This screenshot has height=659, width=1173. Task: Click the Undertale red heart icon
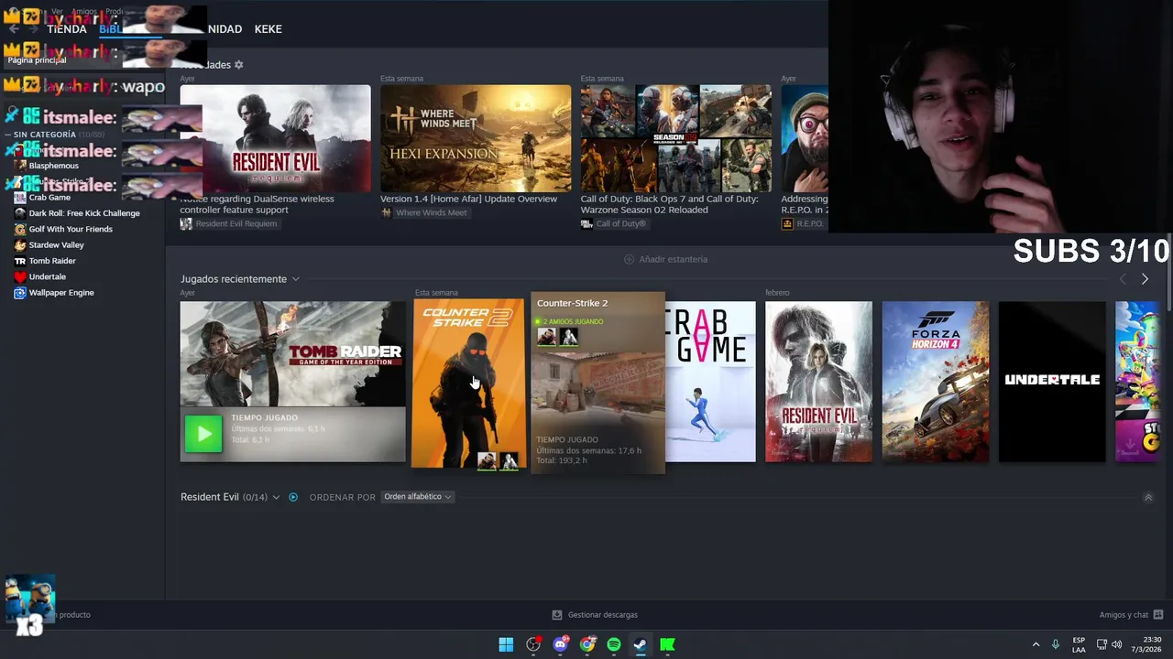(x=20, y=276)
